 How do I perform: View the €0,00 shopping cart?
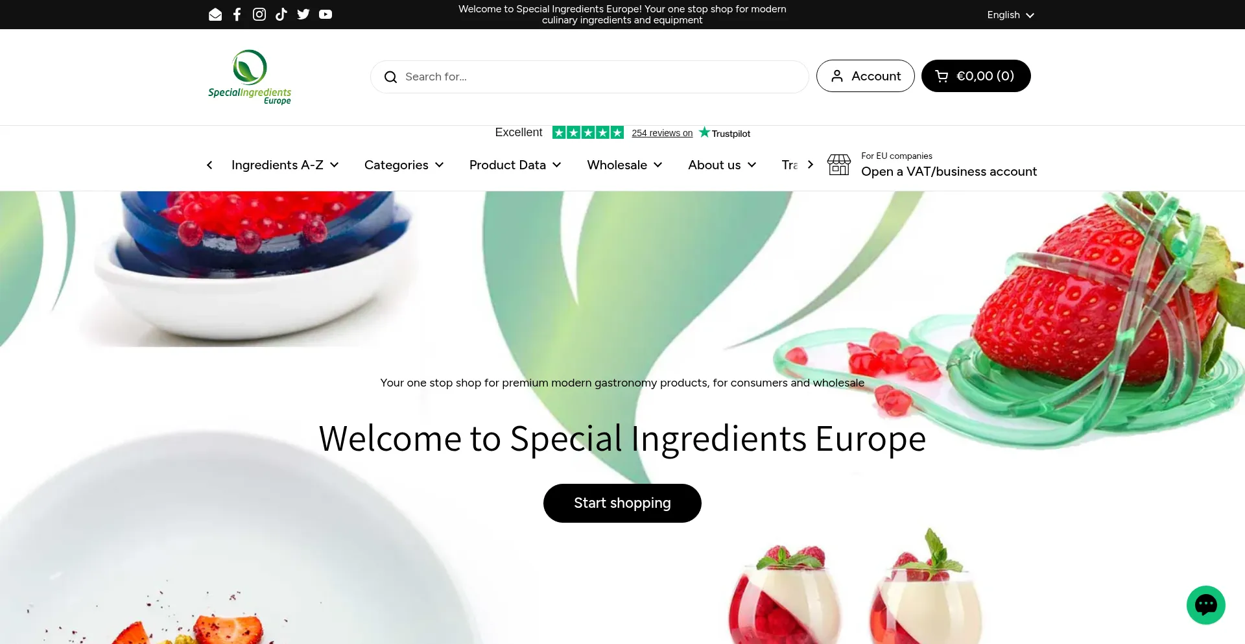tap(976, 76)
